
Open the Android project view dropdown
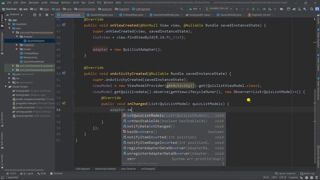click(x=14, y=14)
